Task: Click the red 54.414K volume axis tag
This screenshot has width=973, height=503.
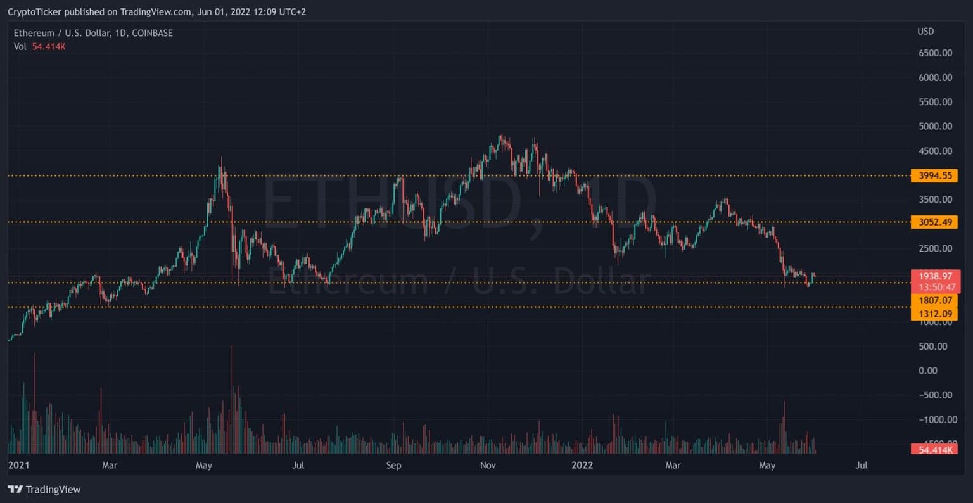Action: point(934,449)
